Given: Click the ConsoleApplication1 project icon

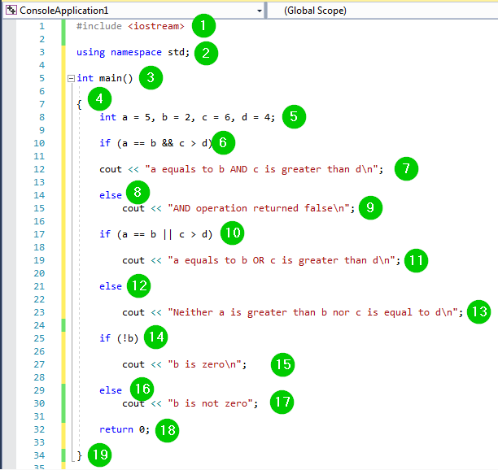Looking at the screenshot, I should 11,11.
